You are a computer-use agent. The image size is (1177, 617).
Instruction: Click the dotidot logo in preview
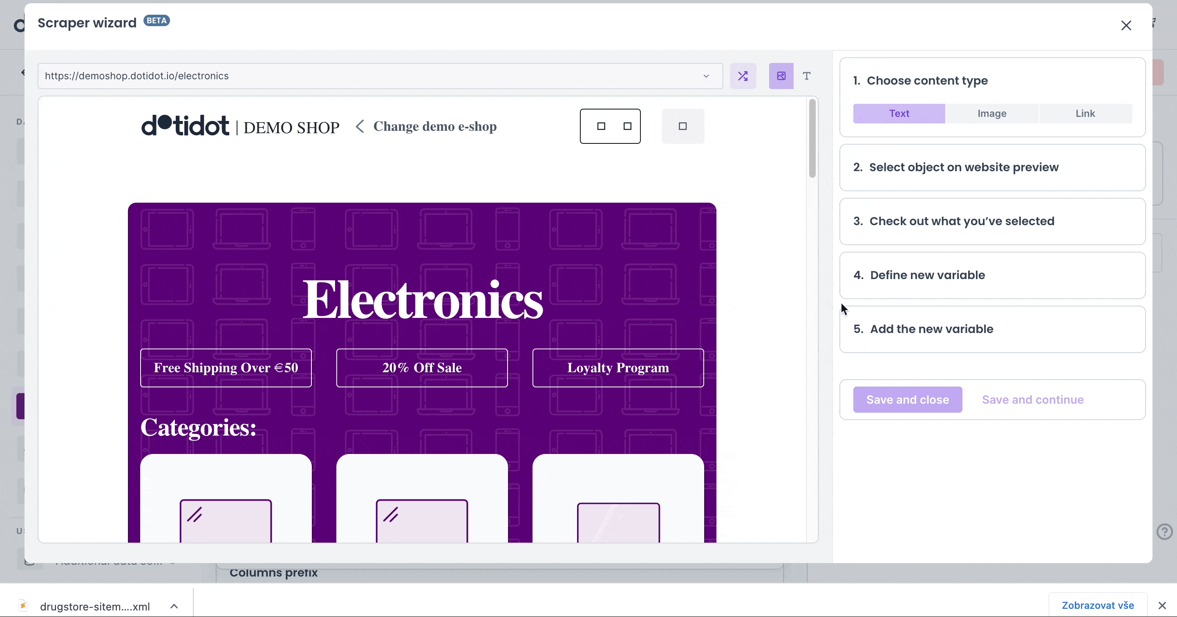pyautogui.click(x=185, y=125)
